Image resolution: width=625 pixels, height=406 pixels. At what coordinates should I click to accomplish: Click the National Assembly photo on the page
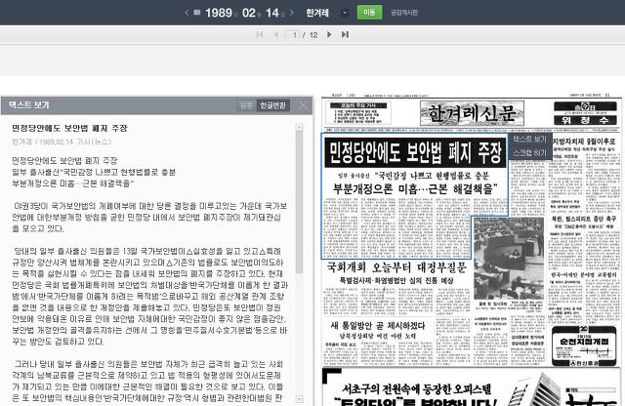pos(509,259)
